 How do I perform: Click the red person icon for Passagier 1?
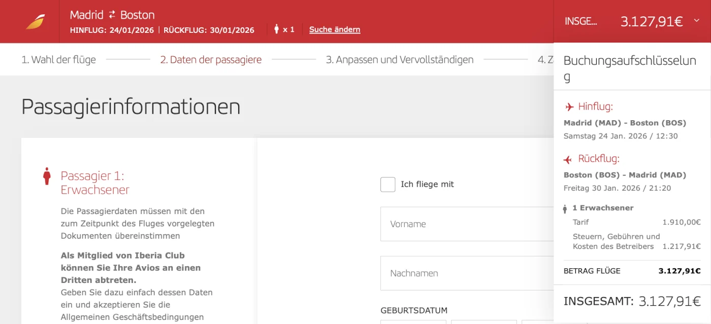tap(47, 176)
